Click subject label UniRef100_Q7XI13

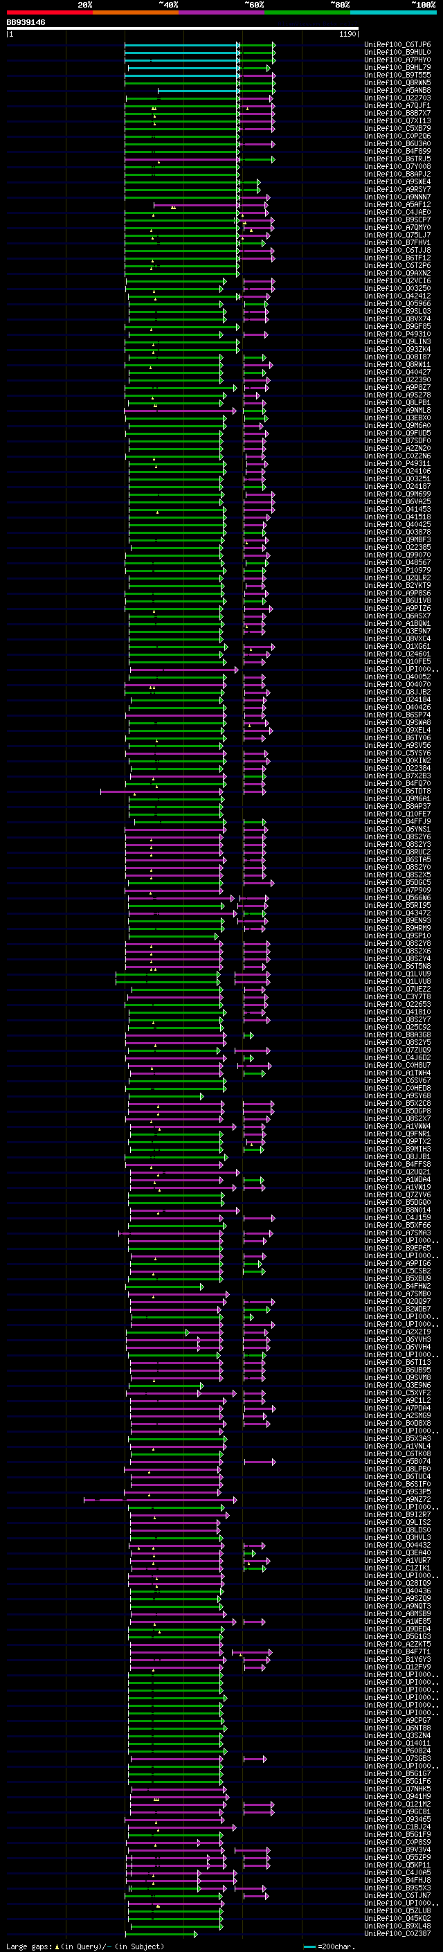pos(397,121)
